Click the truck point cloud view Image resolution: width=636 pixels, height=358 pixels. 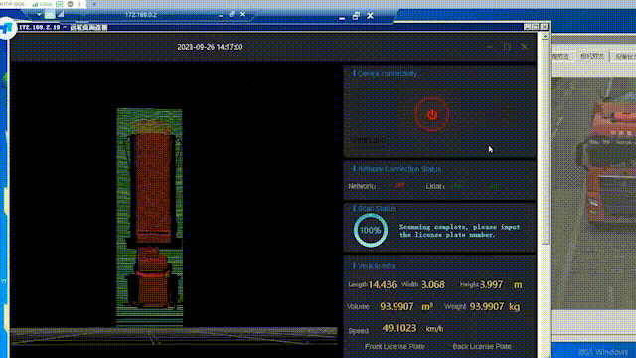click(x=150, y=217)
